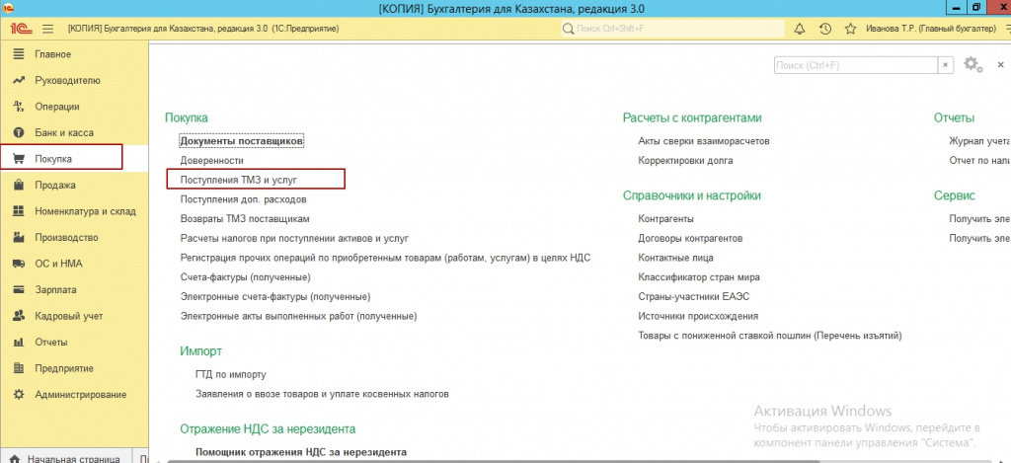
Task: Open Товары с пониженной ставкой пошлин
Action: 769,336
